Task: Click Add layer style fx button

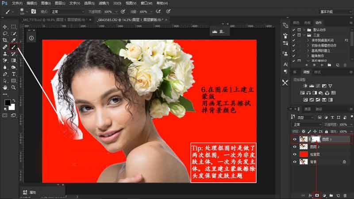Action: coord(310,195)
